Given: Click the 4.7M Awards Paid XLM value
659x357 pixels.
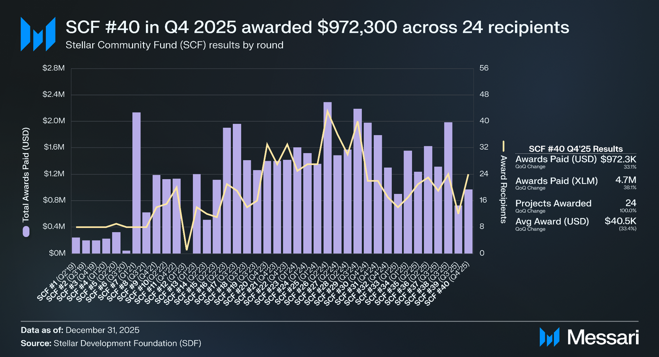Looking at the screenshot, I should pos(625,180).
